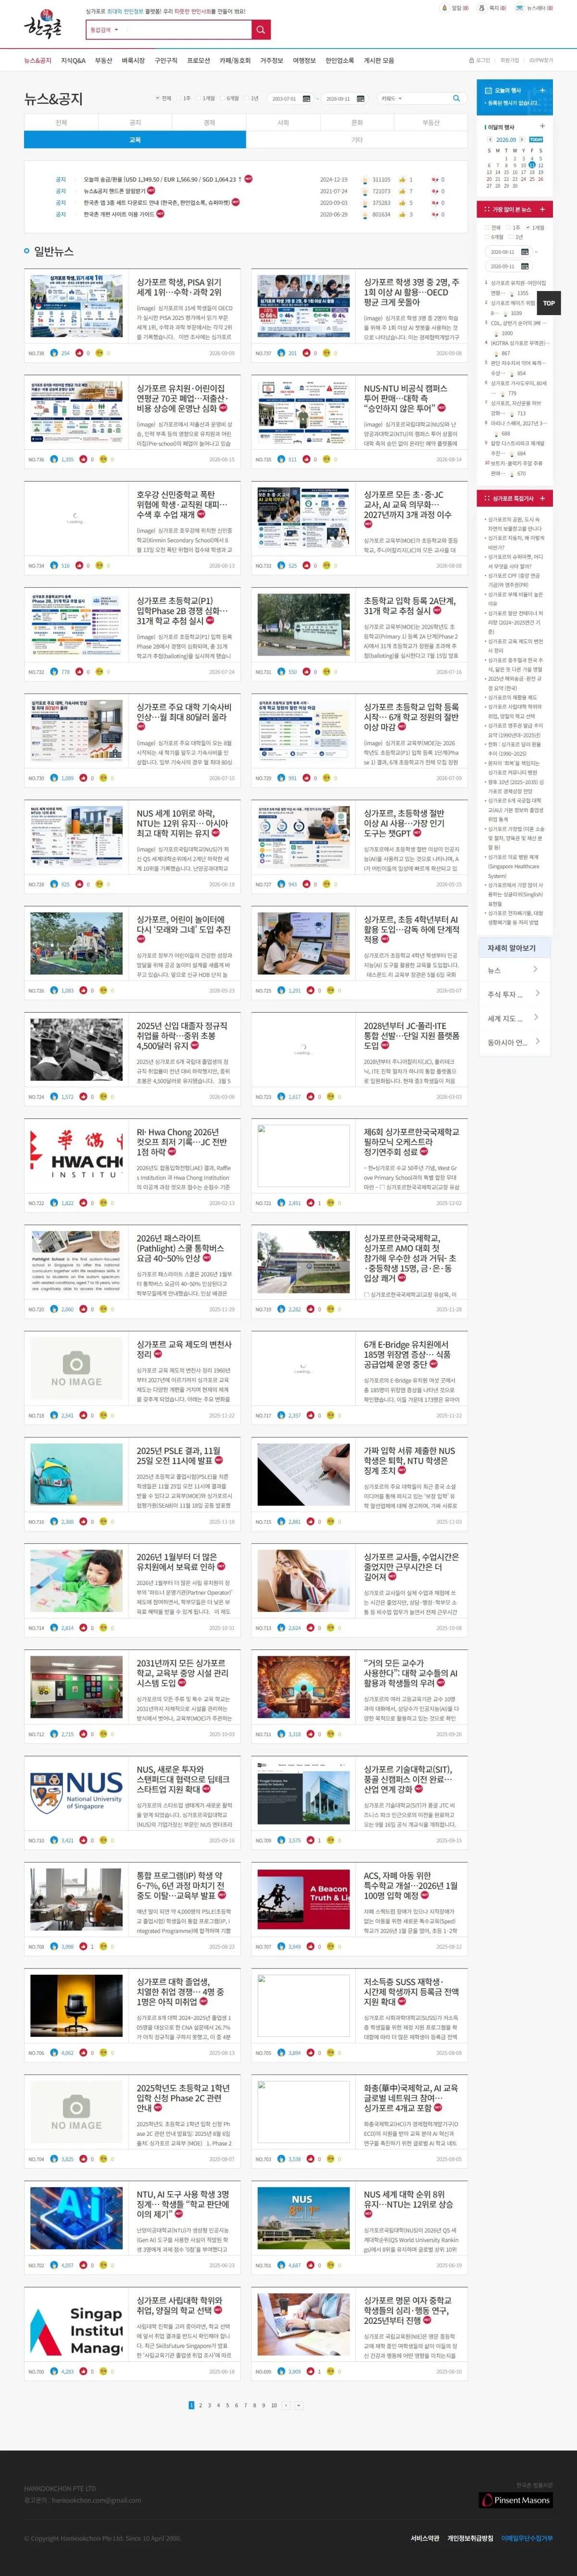This screenshot has width=577, height=2576.
Task: Open the 카페/동호회 navigation menu
Action: (x=235, y=60)
